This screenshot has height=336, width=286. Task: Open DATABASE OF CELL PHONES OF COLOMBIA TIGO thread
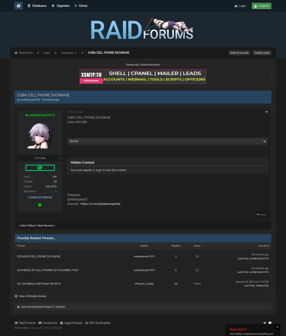pyautogui.click(x=47, y=270)
